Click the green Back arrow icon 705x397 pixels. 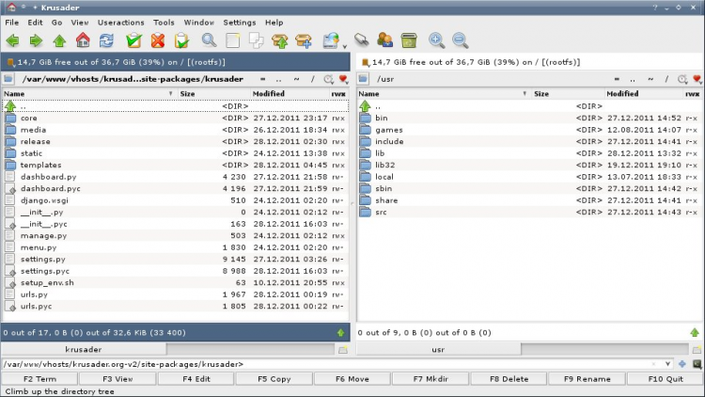12,40
